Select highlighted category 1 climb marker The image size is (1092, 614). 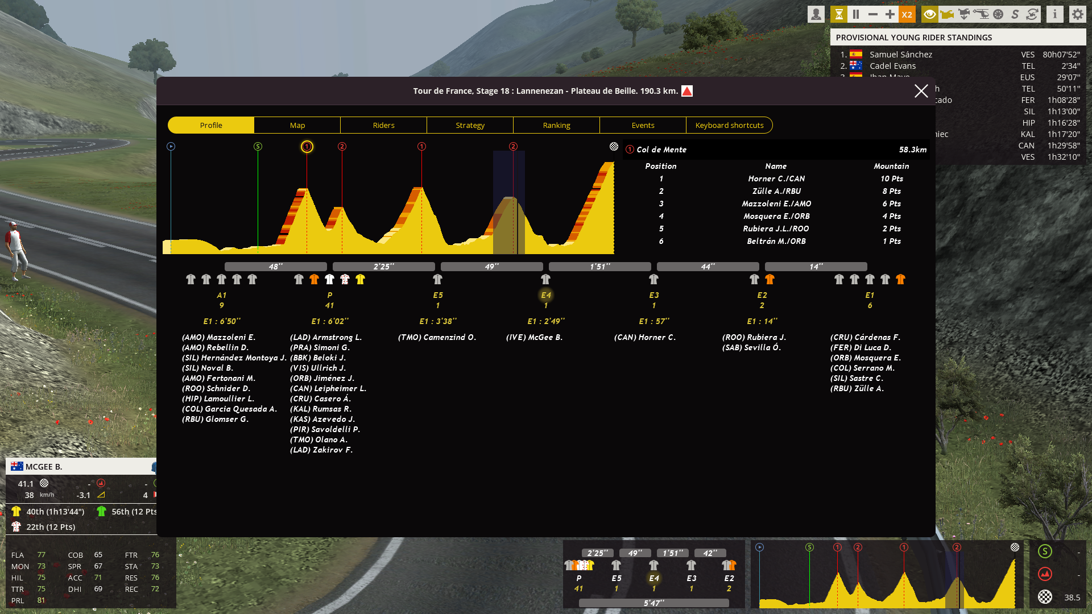(307, 147)
